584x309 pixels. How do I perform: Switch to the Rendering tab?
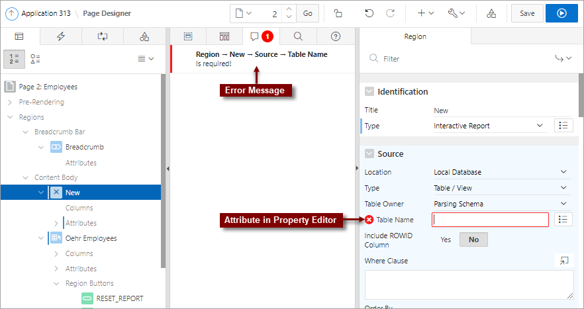coord(19,36)
